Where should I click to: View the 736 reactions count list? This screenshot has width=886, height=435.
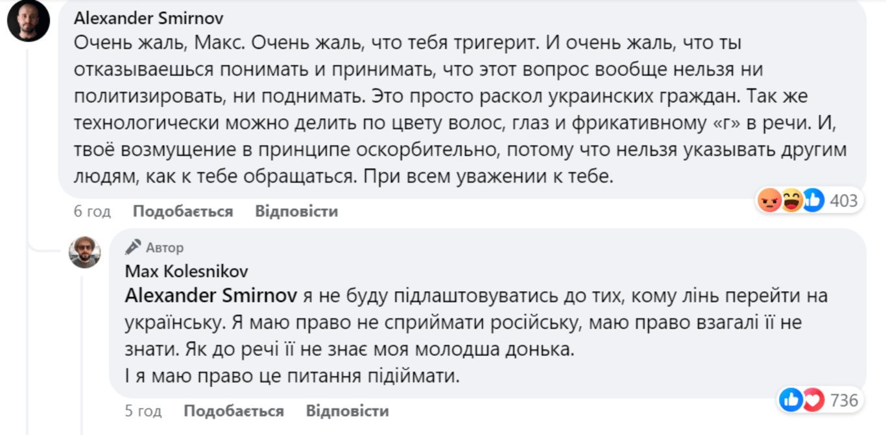click(x=844, y=401)
